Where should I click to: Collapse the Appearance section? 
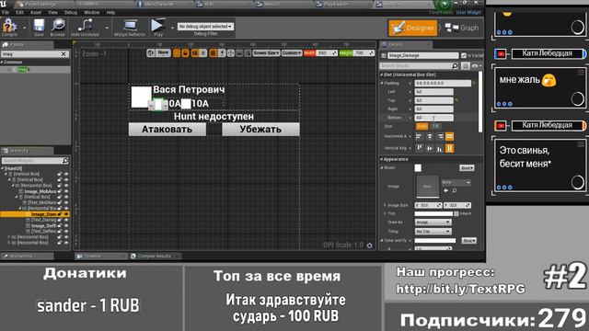tap(381, 159)
